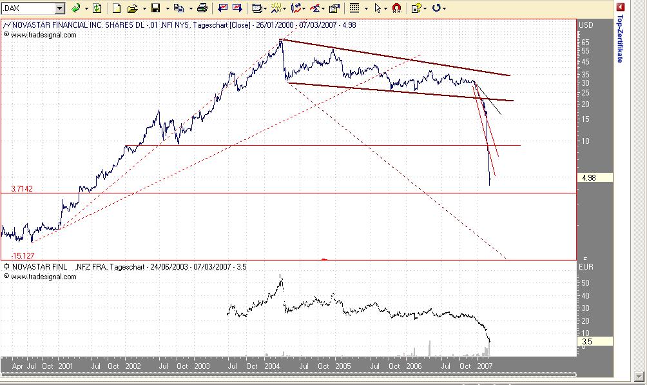
Task: Expand dropdown next to open folder icon
Action: pos(144,8)
